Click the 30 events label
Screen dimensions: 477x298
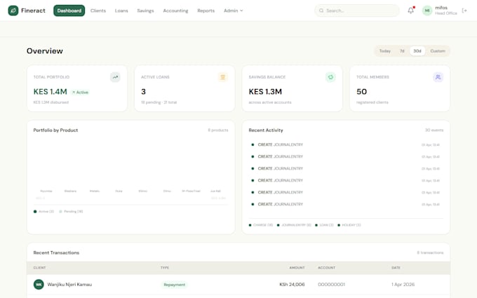[x=434, y=130]
